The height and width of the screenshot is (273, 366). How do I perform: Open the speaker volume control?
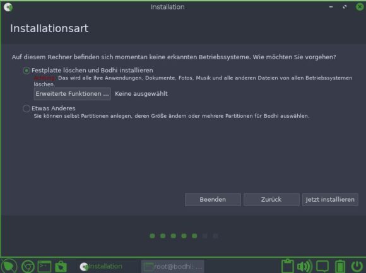305,266
